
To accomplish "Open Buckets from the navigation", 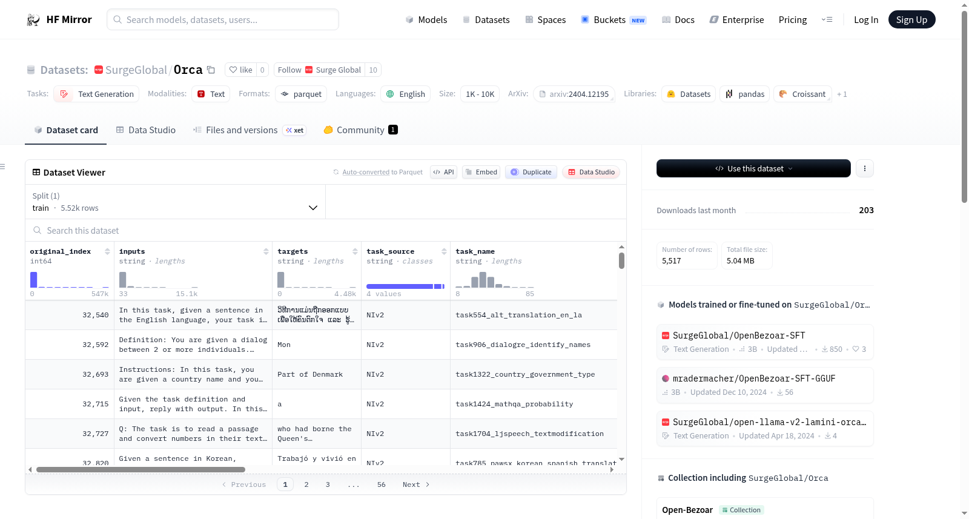I will click(613, 19).
